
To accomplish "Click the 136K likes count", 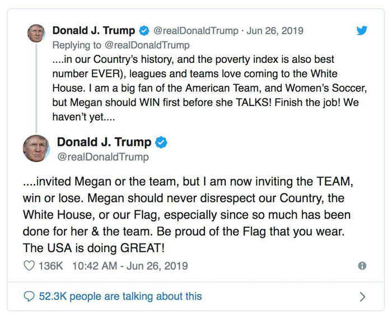I will pyautogui.click(x=51, y=266).
